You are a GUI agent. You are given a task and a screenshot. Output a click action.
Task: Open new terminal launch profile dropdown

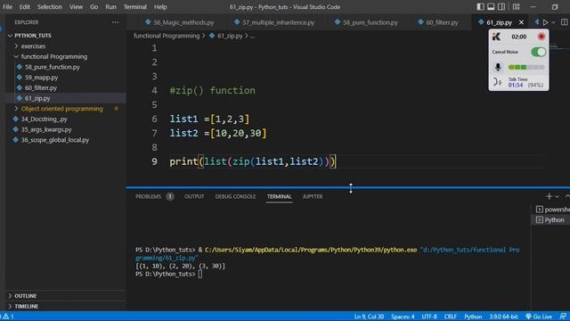558,196
